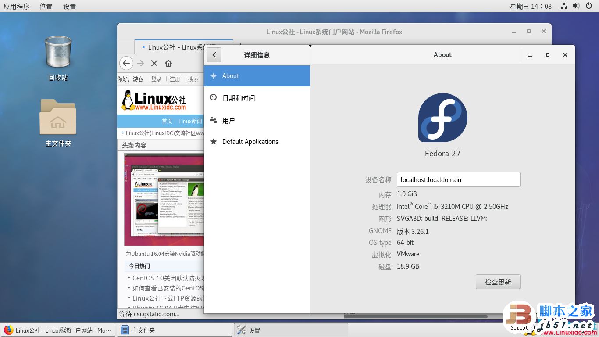The height and width of the screenshot is (337, 599).
Task: Open the 应用程序 menu
Action: pyautogui.click(x=17, y=6)
